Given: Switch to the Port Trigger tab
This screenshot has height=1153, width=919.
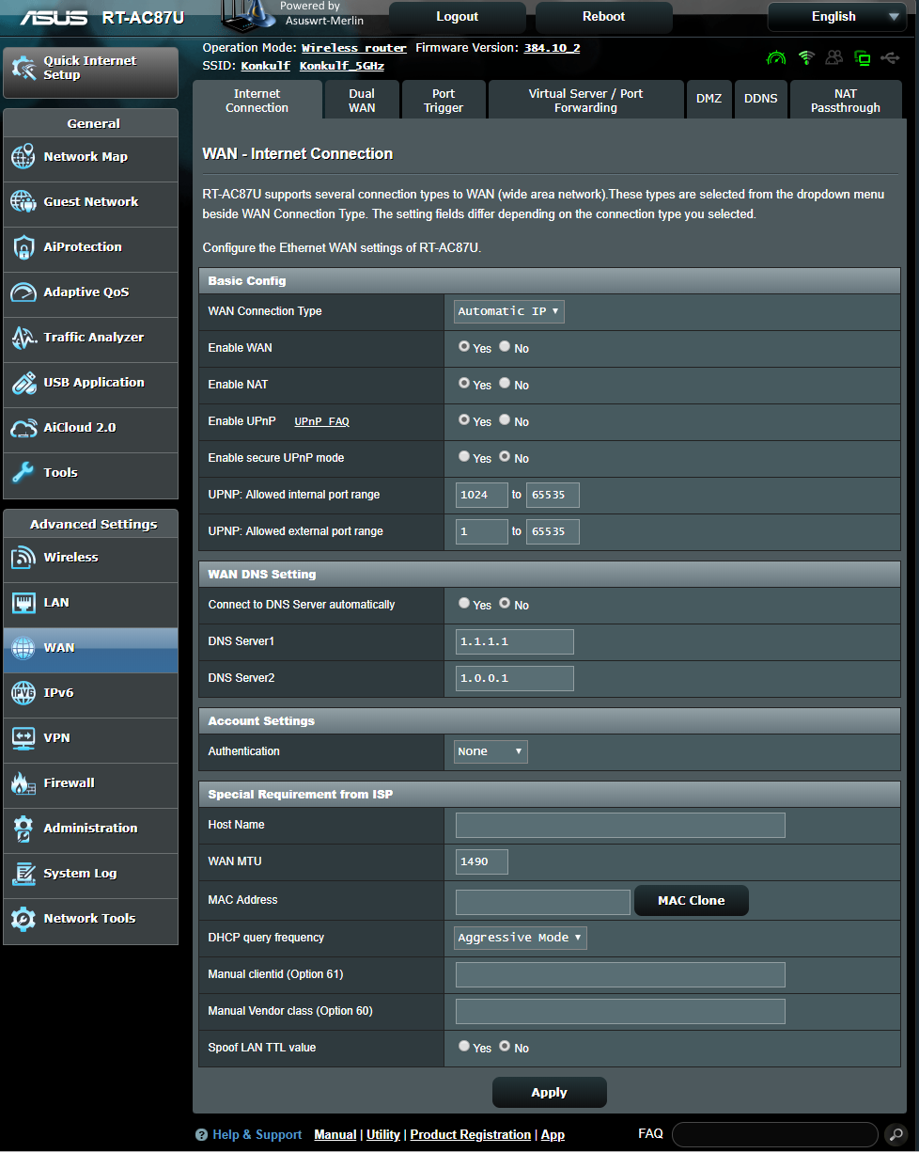Looking at the screenshot, I should click(x=444, y=100).
